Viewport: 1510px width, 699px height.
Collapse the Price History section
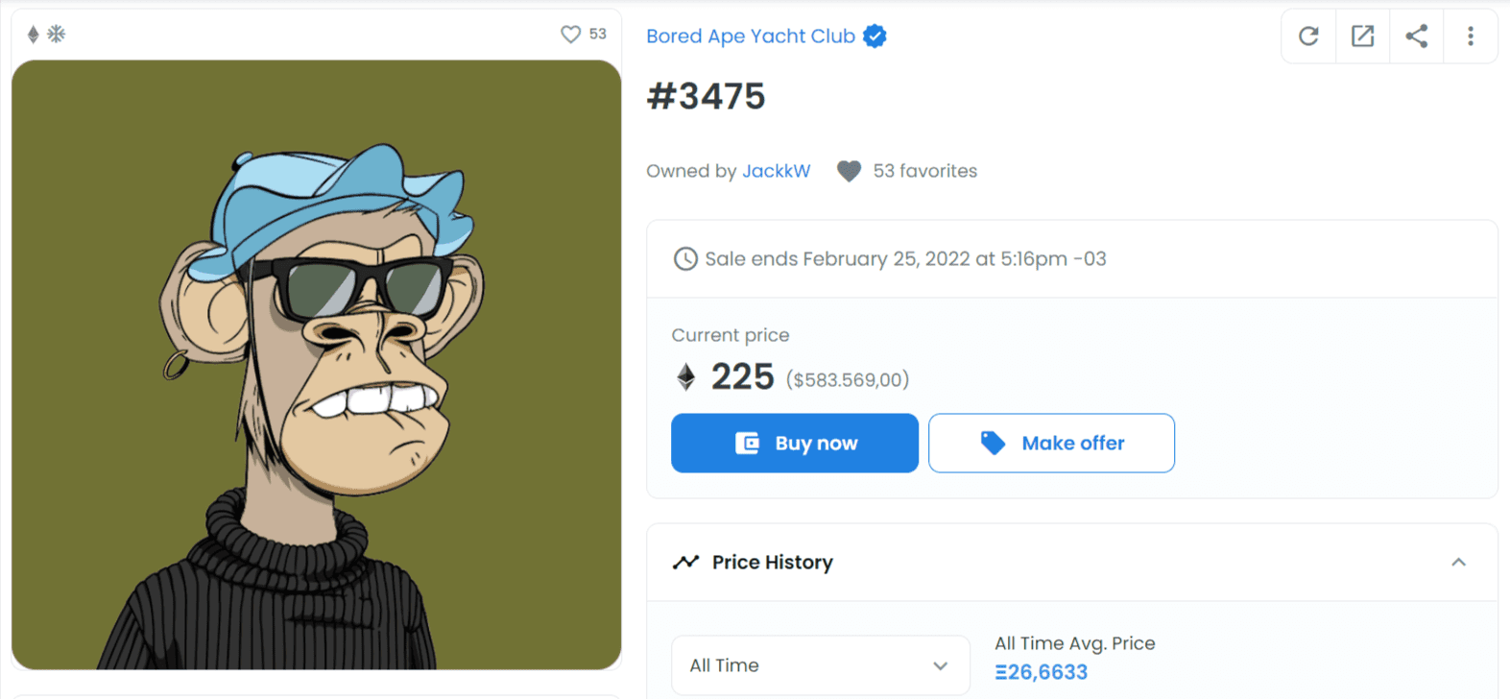[x=1459, y=562]
